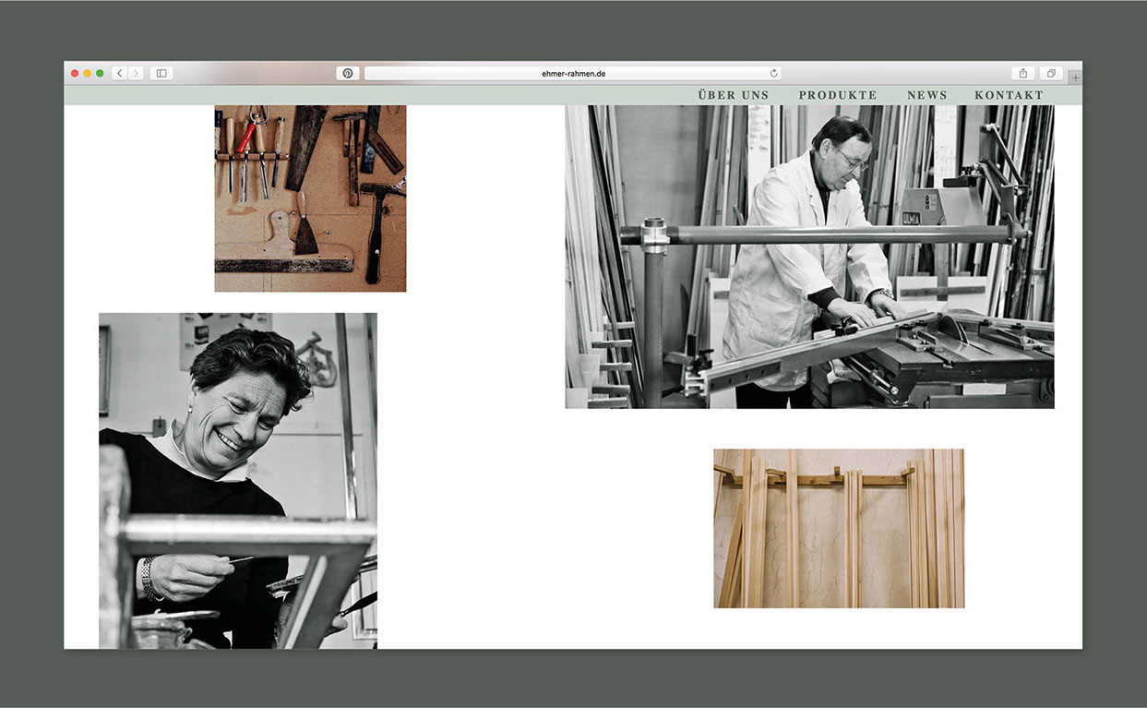1147x708 pixels.
Task: Close the Safari window with red button
Action: pos(75,73)
